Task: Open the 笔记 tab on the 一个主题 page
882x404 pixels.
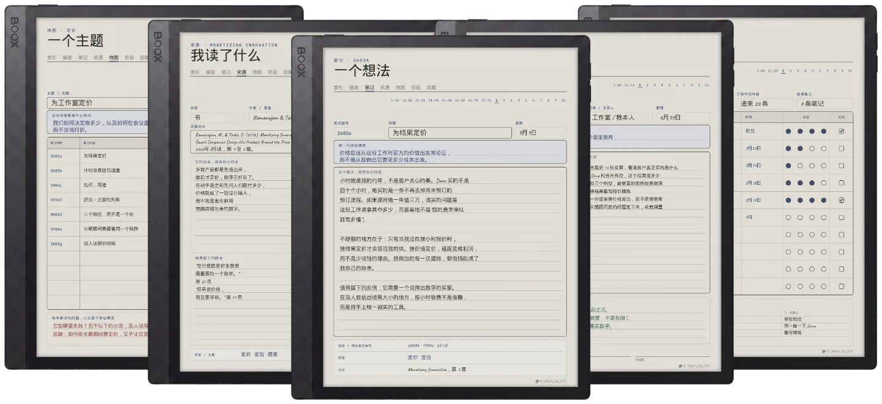Action: (x=83, y=57)
